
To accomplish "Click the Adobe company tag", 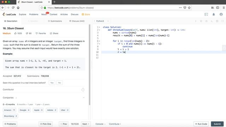I will click(x=52, y=110).
